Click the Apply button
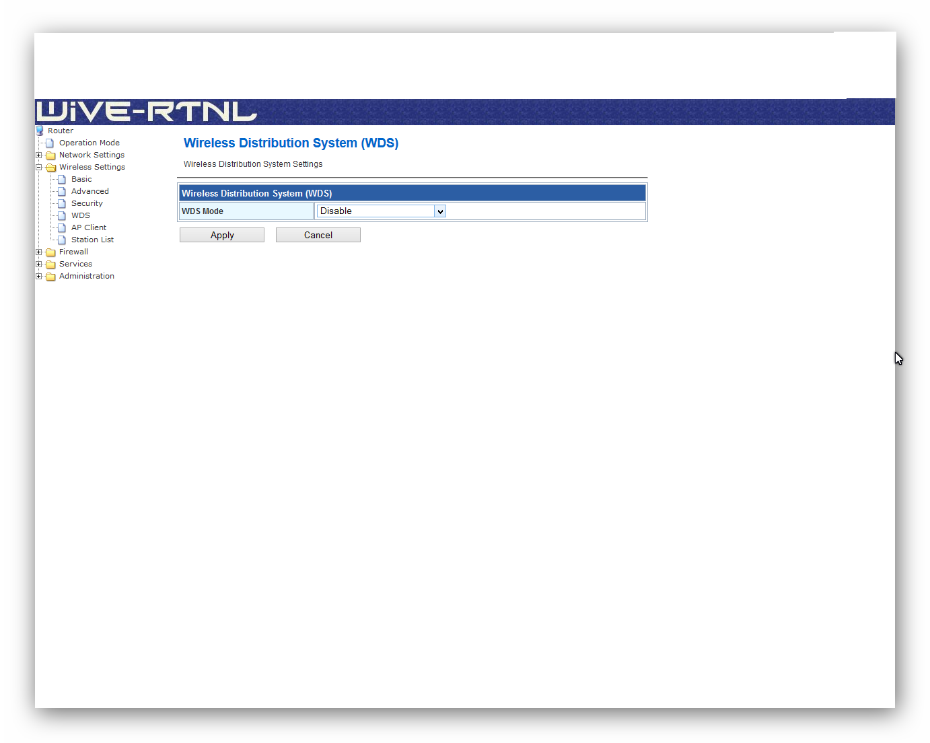 222,235
